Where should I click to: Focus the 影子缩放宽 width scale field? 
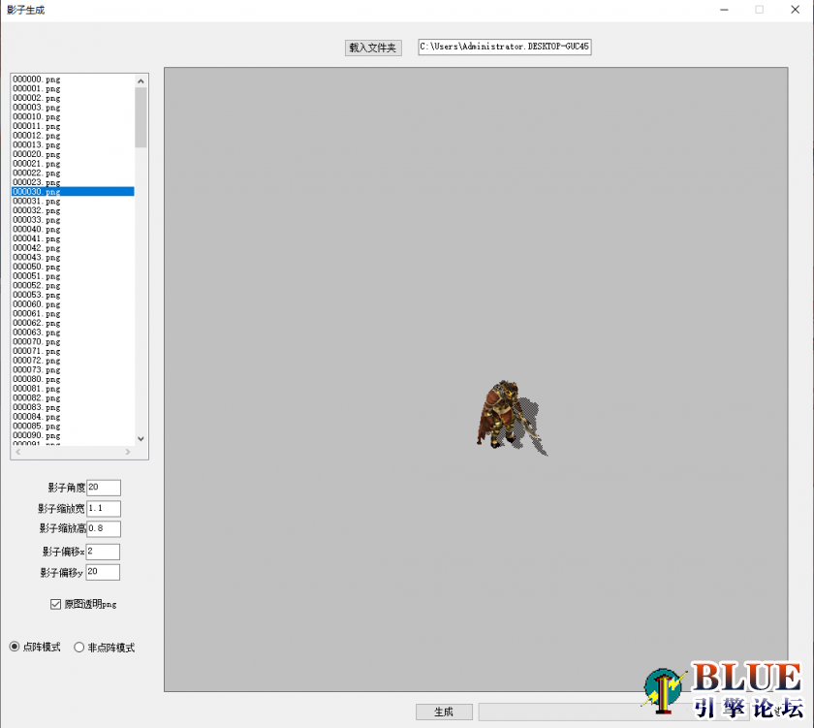tap(103, 509)
